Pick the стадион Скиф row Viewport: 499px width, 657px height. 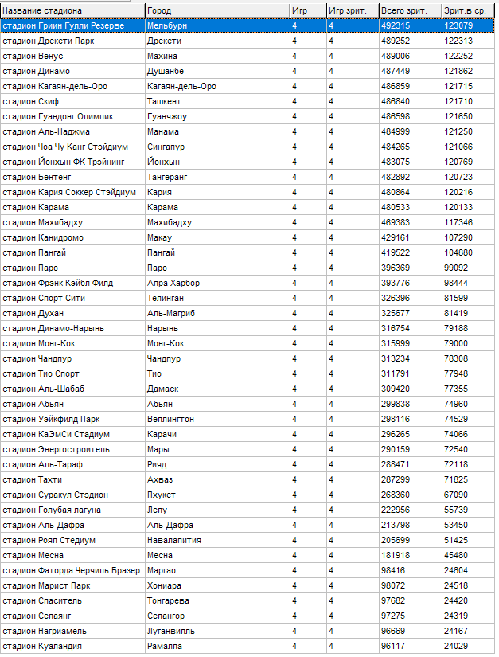[32, 101]
